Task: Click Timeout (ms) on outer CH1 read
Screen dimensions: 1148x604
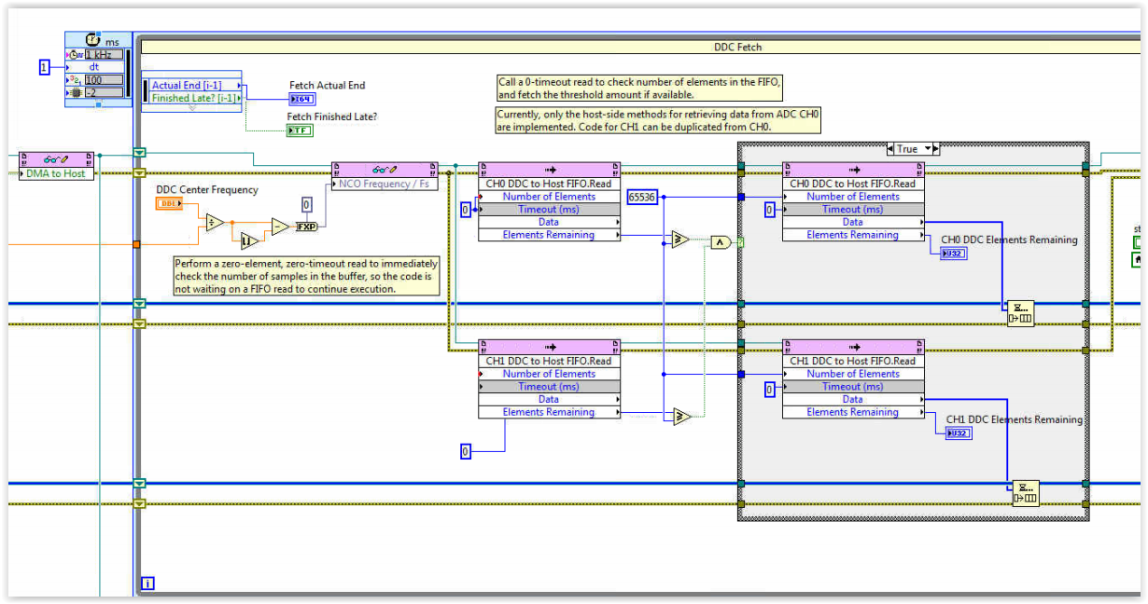Action: coord(549,387)
